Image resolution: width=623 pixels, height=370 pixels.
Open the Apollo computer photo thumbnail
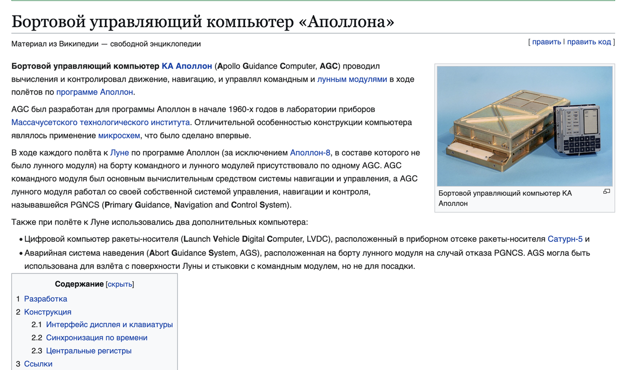pos(525,126)
